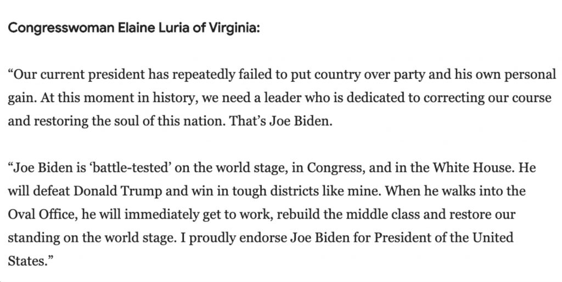Click the heading Congresswoman Elaine Luria of Virginia
This screenshot has height=282, width=562.
[134, 28]
